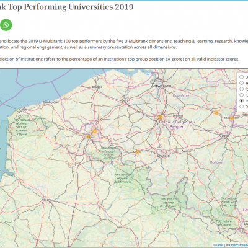248x248 pixels.
Task: Click the Charleroi city label on the map
Action: pyautogui.click(x=163, y=156)
